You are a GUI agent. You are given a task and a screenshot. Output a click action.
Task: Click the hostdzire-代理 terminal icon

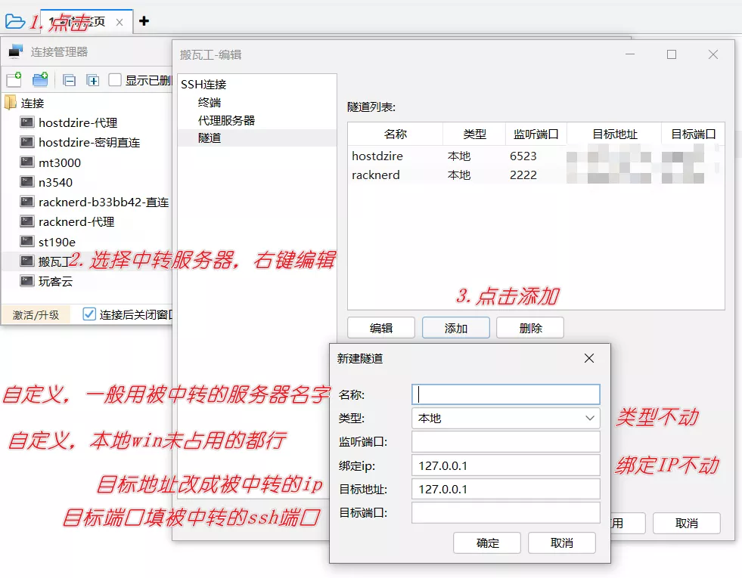[x=27, y=123]
